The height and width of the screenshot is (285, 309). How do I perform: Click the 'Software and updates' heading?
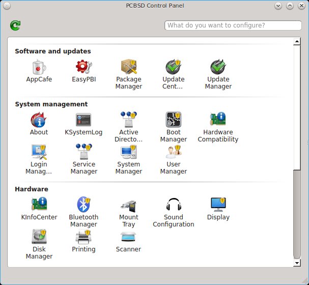[53, 51]
